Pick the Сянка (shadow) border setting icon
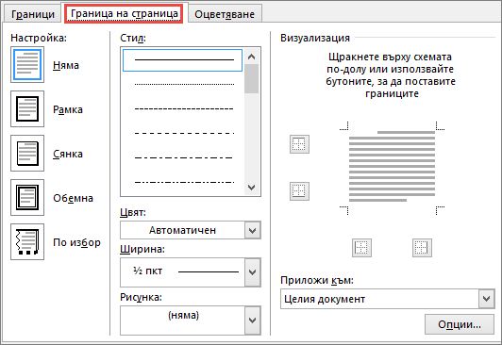Image resolution: width=502 pixels, height=345 pixels. pyautogui.click(x=27, y=154)
